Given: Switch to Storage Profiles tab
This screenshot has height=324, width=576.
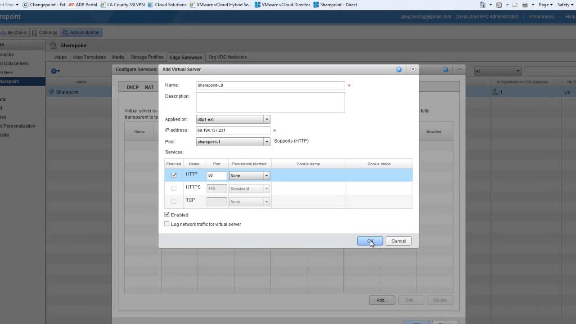Looking at the screenshot, I should click(x=147, y=57).
